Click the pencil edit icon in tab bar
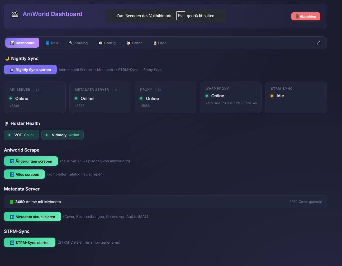342x266 pixels. [318, 43]
